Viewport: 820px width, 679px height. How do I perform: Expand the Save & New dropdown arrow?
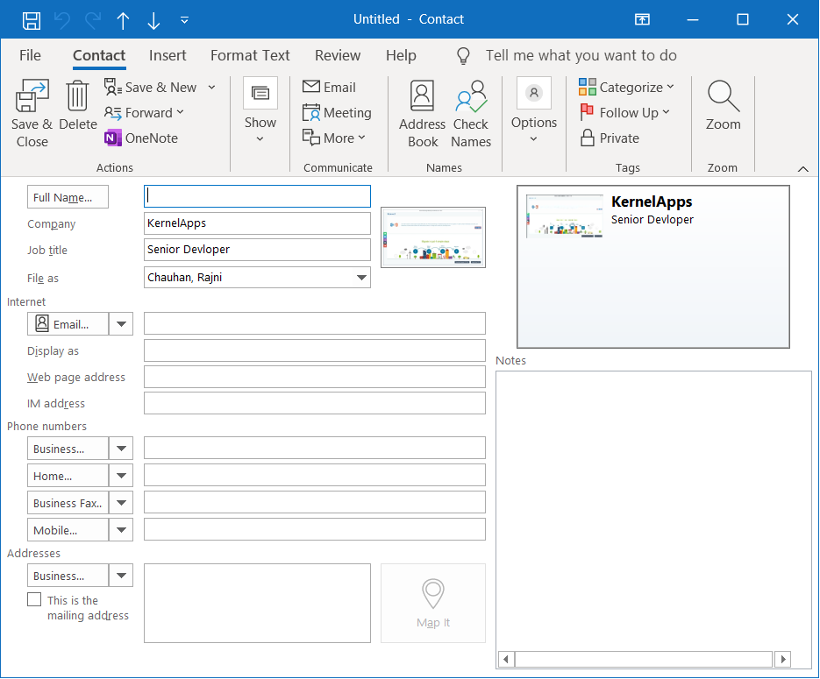tap(211, 88)
